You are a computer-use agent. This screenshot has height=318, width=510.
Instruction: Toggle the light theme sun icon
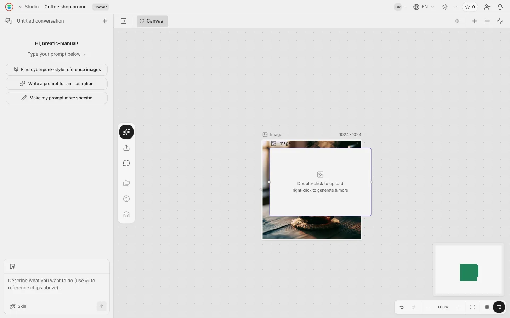coord(445,7)
